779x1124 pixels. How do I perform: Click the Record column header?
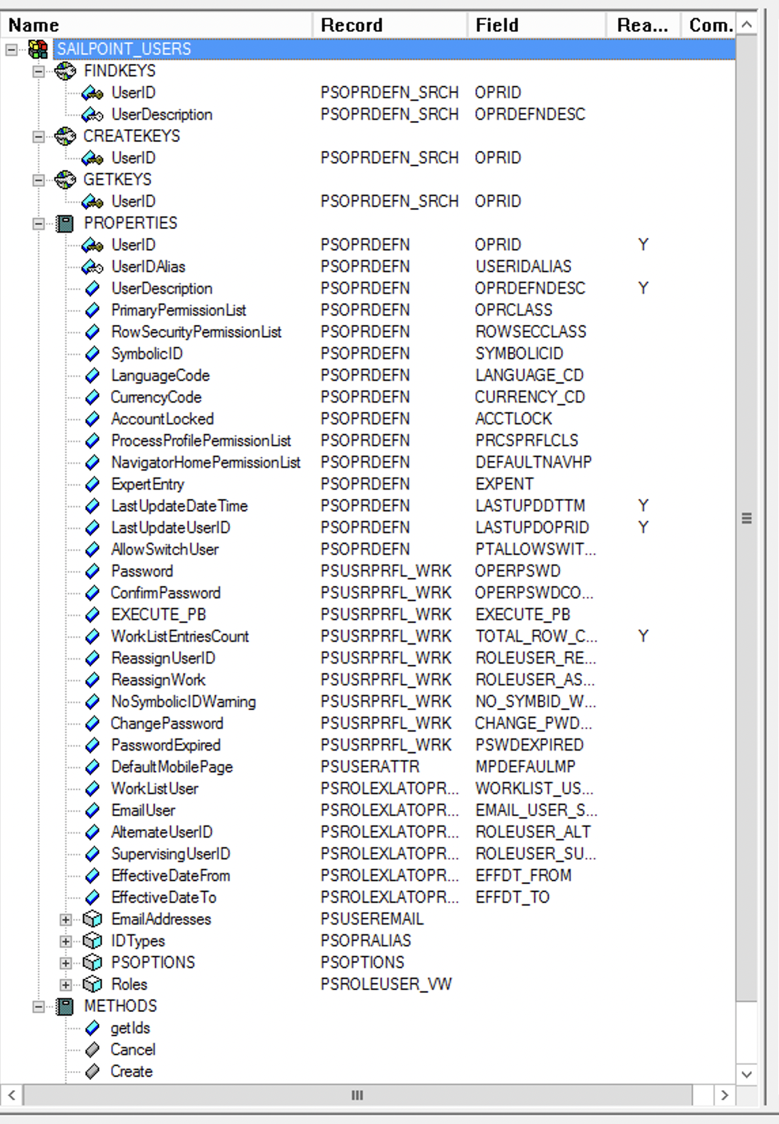click(390, 25)
